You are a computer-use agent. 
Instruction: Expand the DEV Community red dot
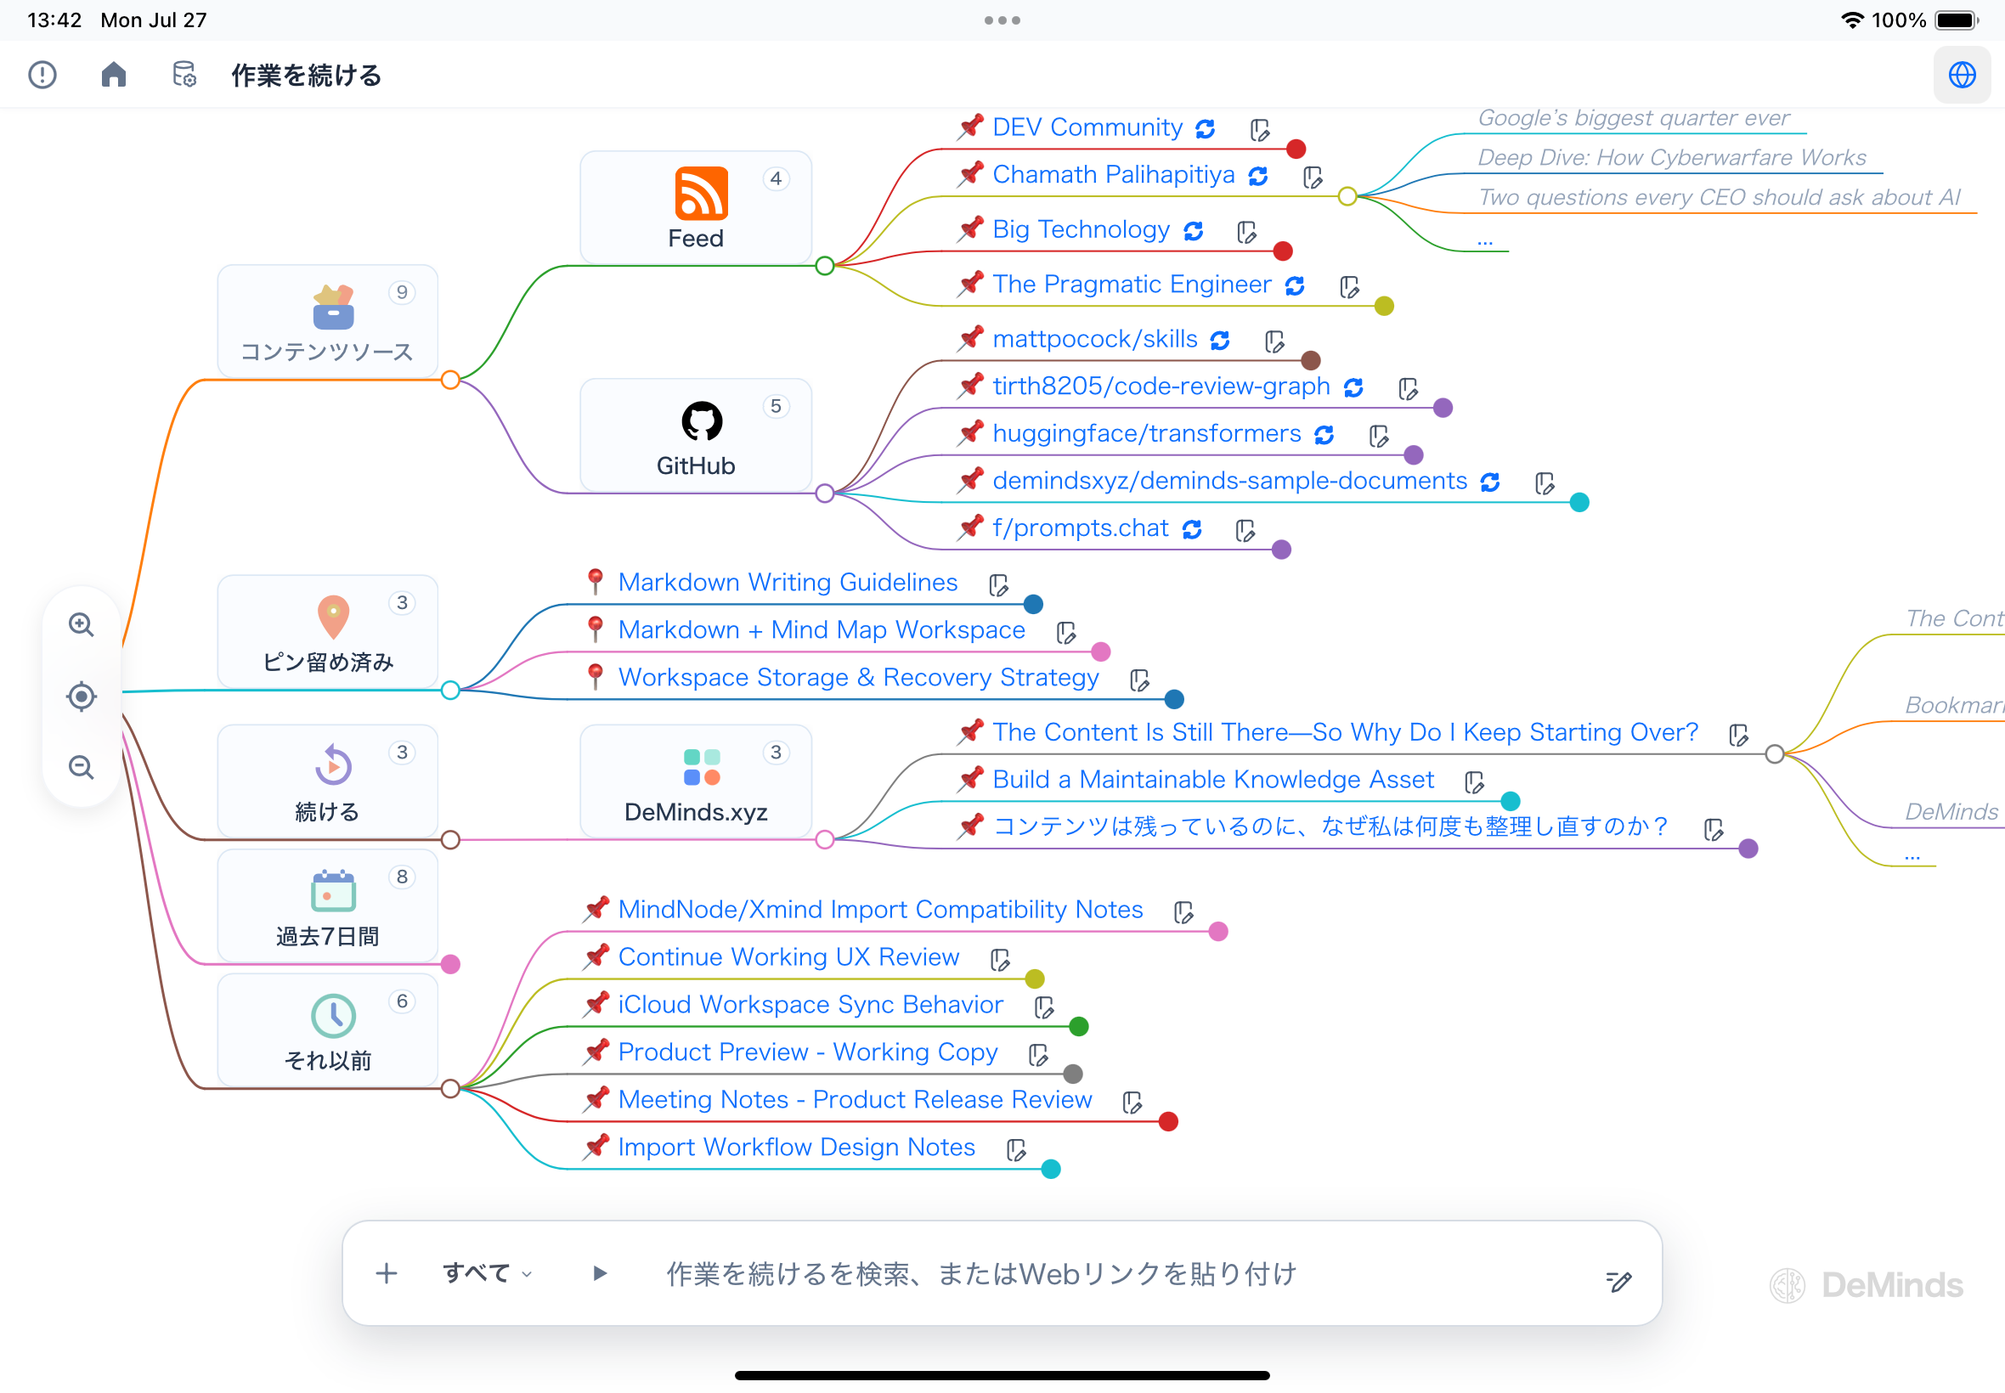click(1296, 149)
